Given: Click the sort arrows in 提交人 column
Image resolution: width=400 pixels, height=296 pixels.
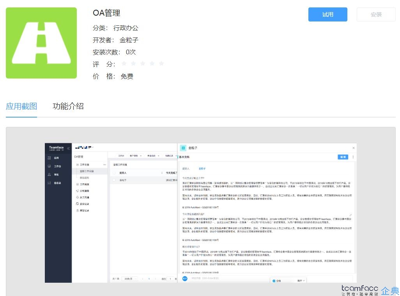Looking at the screenshot, I should [x=162, y=173].
